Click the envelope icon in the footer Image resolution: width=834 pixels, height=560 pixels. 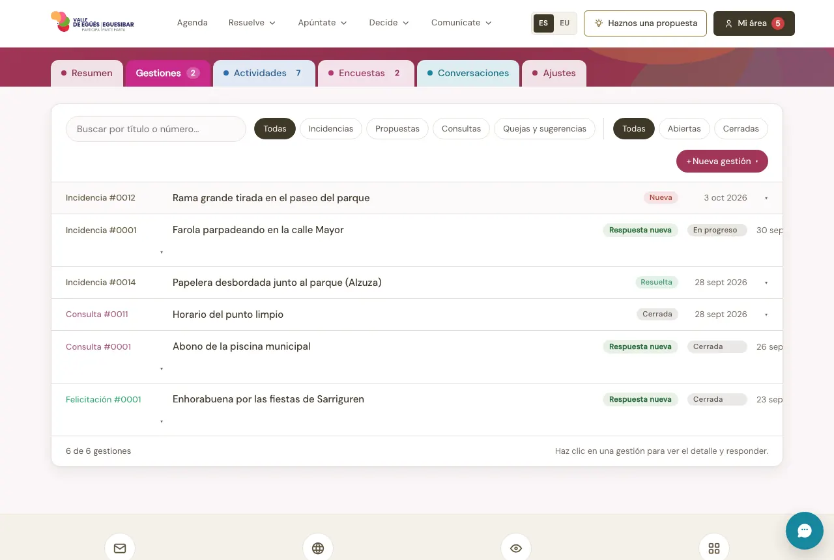pos(120,548)
